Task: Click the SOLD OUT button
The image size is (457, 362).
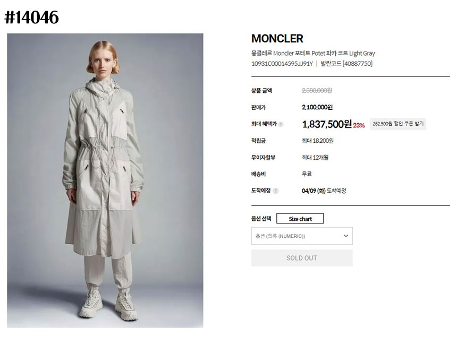Action: tap(302, 258)
